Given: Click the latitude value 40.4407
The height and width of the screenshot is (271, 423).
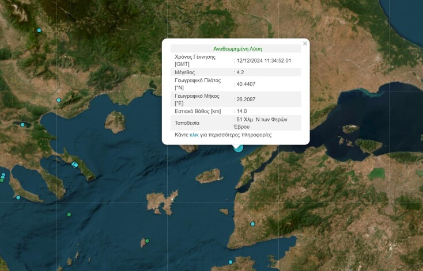Looking at the screenshot, I should pos(246,84).
